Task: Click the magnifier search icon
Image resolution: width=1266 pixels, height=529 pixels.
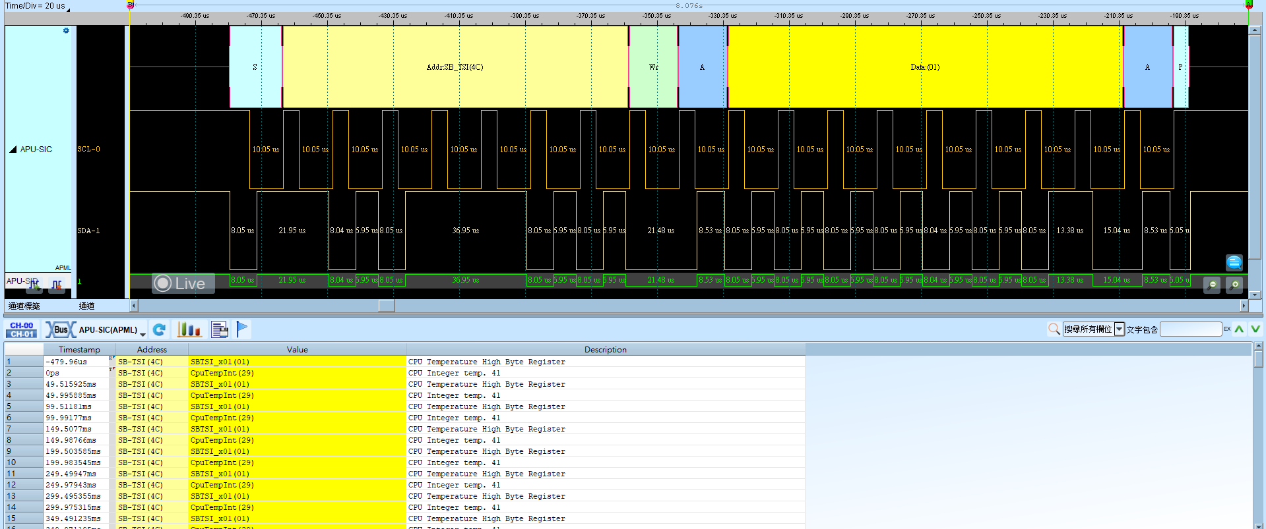Action: pos(1054,329)
